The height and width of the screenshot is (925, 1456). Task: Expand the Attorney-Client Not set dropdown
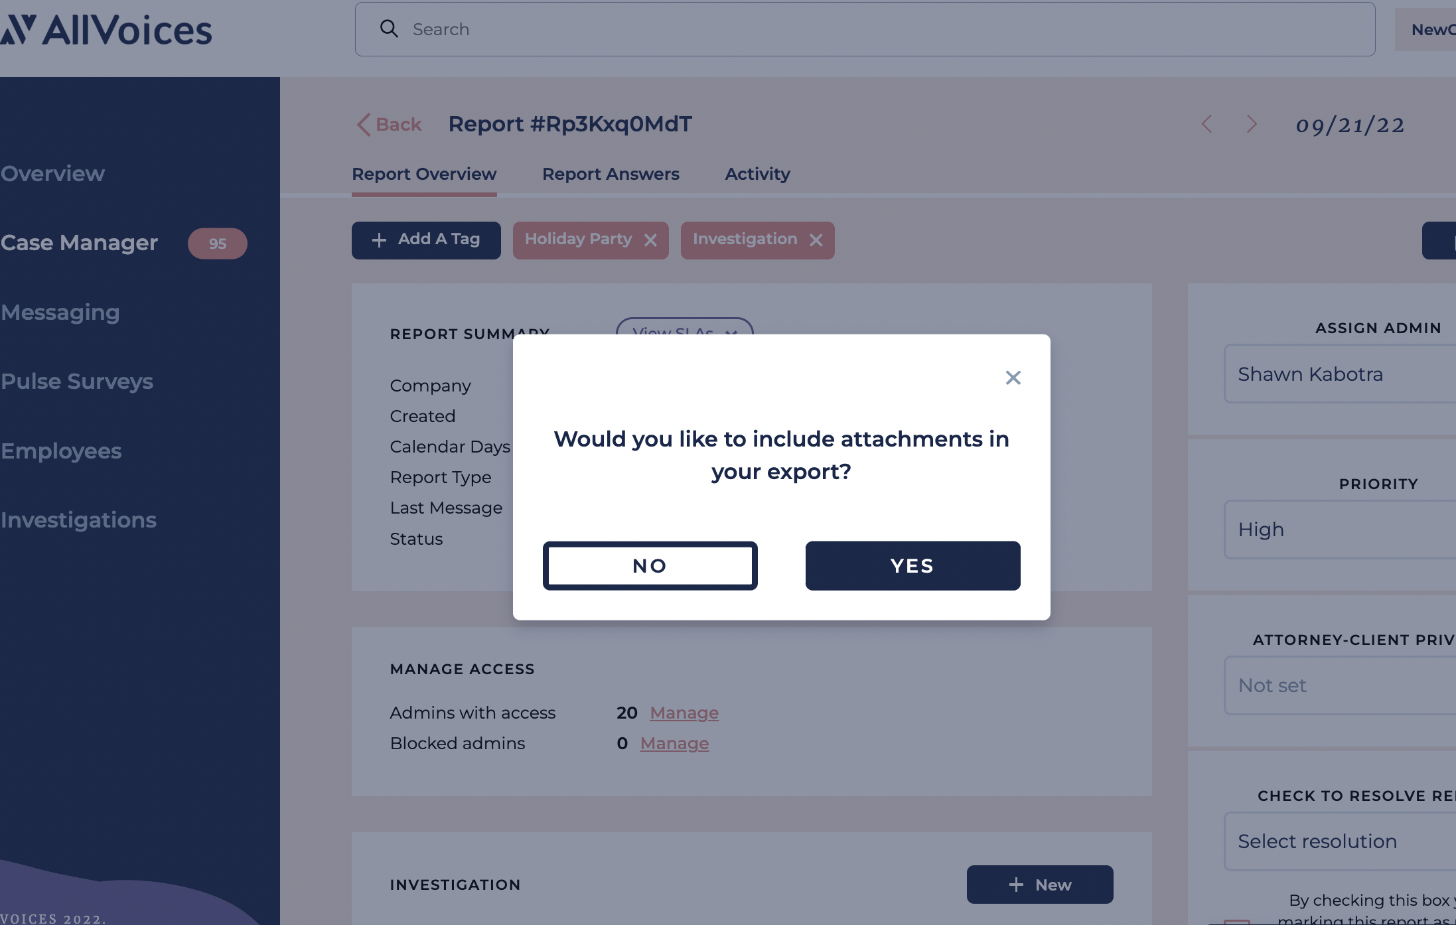coord(1340,685)
